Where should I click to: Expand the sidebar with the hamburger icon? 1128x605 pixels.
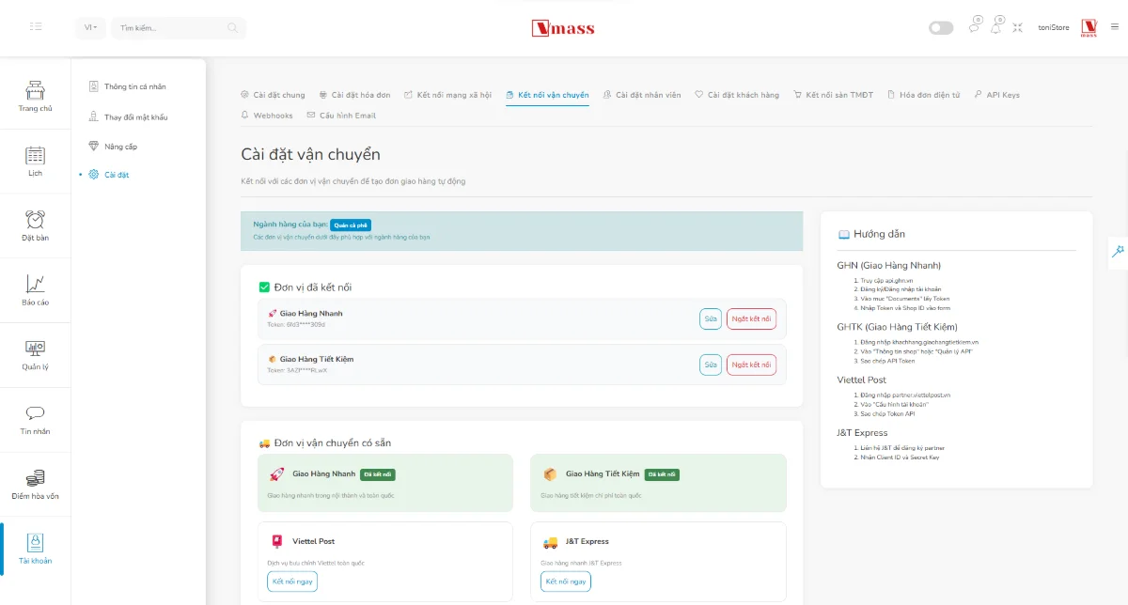[36, 27]
